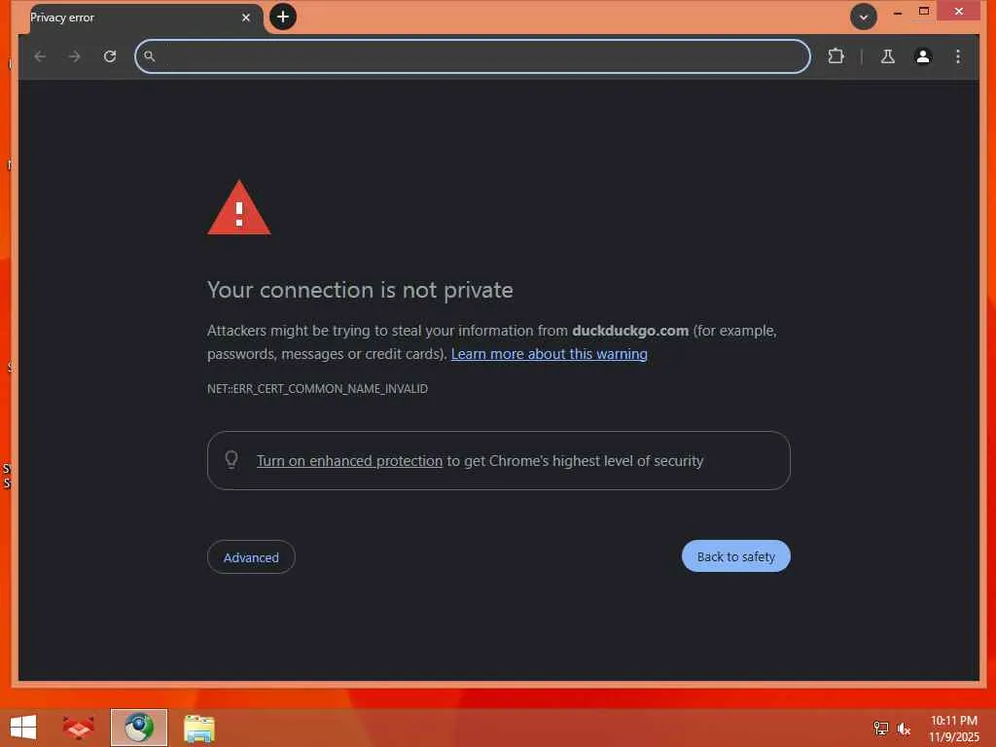Expand the Advanced options
Viewport: 996px width, 747px height.
point(251,557)
